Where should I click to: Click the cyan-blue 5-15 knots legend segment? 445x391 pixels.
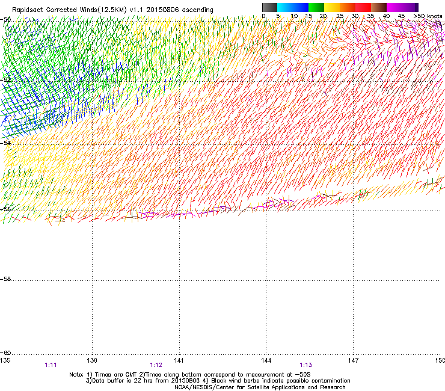click(293, 7)
